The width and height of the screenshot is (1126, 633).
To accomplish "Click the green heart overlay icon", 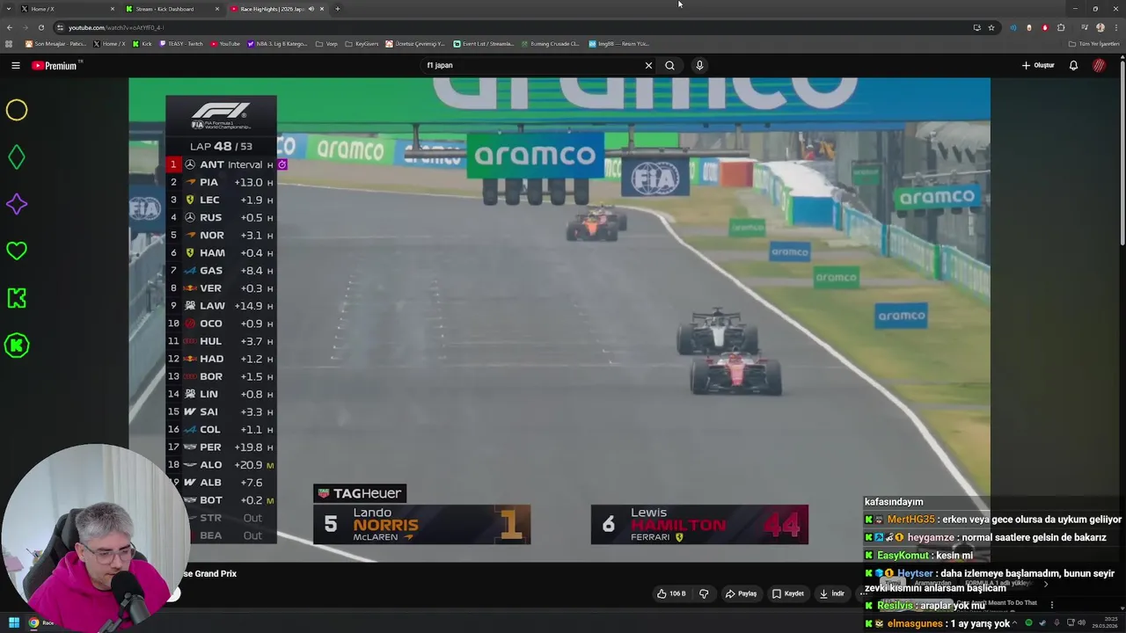I will point(17,251).
